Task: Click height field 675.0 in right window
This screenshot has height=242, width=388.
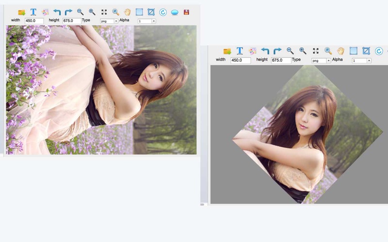Action: 281,60
